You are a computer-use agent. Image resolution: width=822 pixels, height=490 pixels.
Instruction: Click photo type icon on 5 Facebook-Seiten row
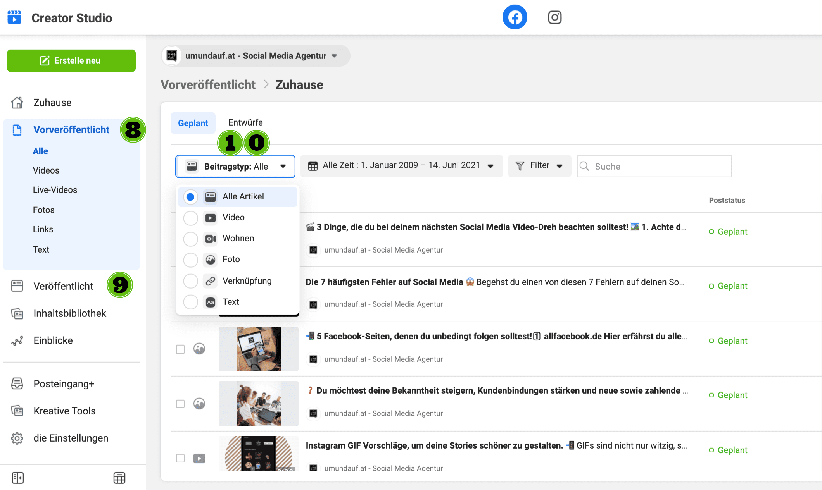pyautogui.click(x=199, y=349)
